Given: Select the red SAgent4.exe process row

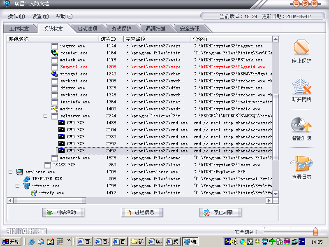Looking at the screenshot, I should [74, 67].
